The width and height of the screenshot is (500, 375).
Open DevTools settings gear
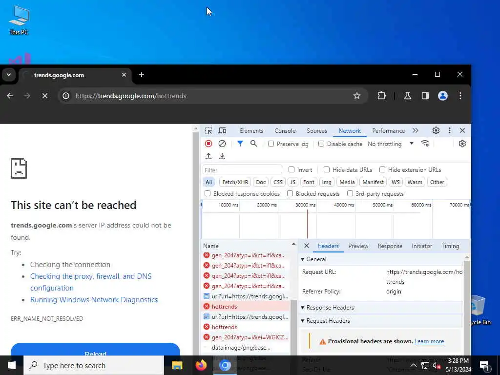(436, 130)
